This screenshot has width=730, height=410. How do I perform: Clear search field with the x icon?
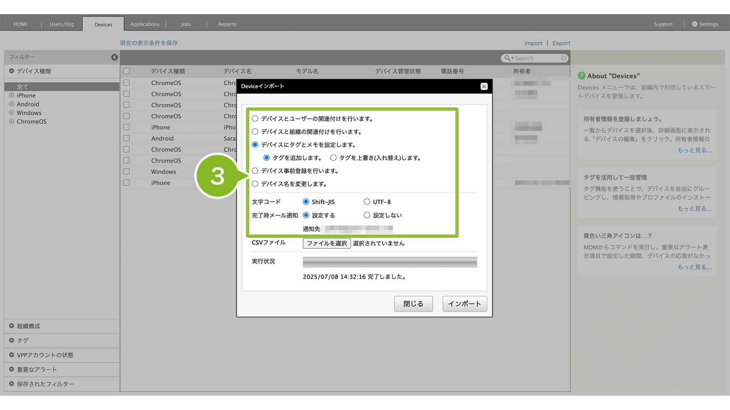pyautogui.click(x=564, y=59)
